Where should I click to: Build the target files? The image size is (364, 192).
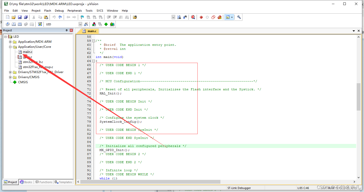click(14, 24)
